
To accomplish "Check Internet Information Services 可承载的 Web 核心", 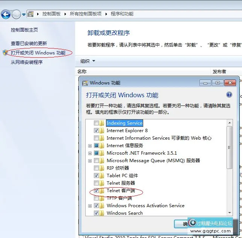I will coord(96,138).
